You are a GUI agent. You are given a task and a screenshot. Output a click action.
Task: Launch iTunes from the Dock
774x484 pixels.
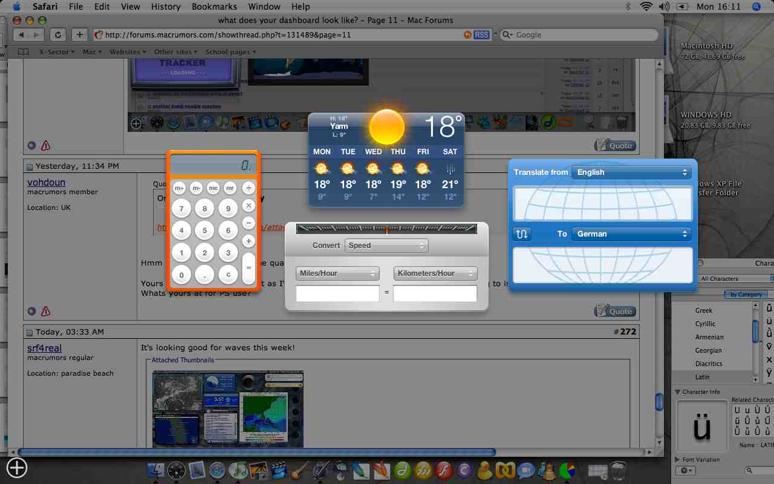tap(238, 470)
